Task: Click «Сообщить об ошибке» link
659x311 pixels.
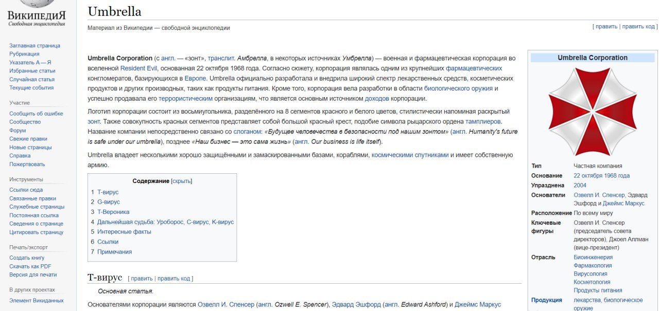Action: pos(36,114)
